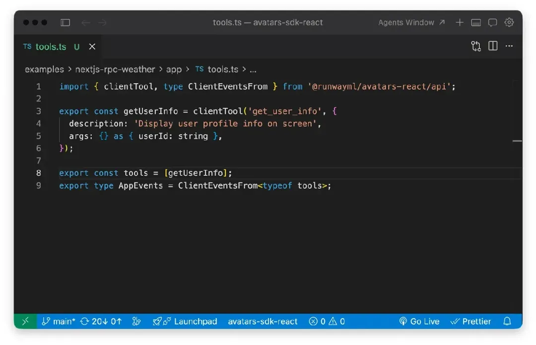Click the '@runwayml/avatars-react/api' import path

tap(379, 86)
